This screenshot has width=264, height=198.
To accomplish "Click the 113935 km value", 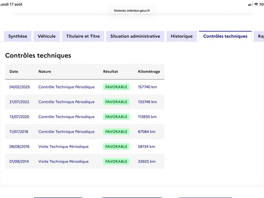I will 147,117.
